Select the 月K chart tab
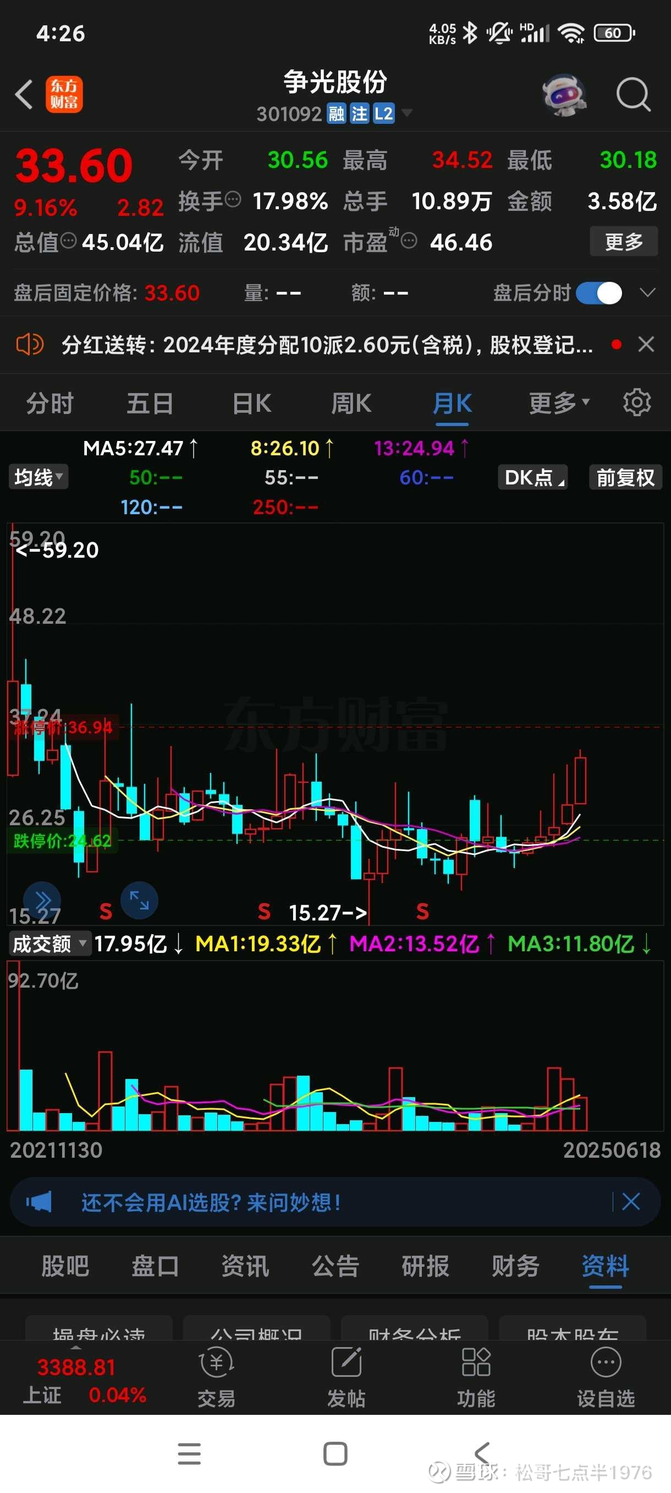 [452, 402]
